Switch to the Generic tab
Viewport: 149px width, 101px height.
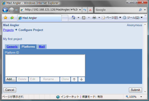[12, 47]
